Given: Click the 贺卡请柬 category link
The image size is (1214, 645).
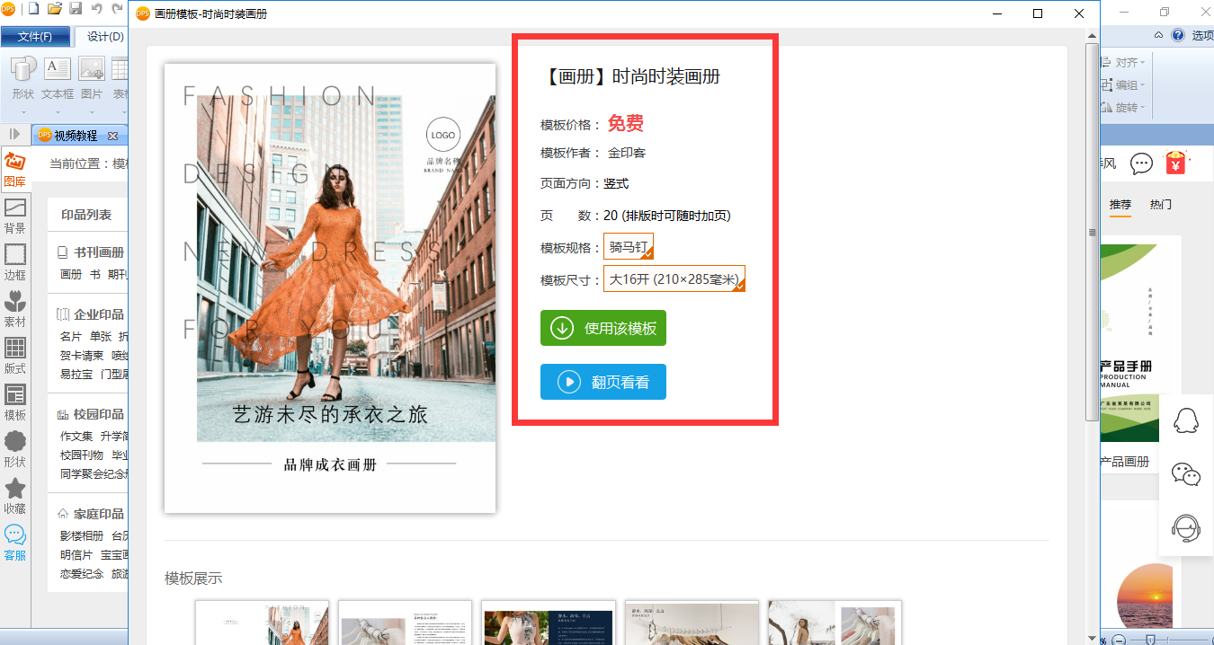Looking at the screenshot, I should [82, 355].
